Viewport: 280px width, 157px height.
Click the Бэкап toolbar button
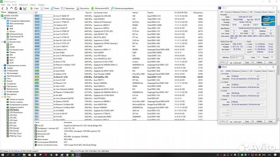point(55,9)
